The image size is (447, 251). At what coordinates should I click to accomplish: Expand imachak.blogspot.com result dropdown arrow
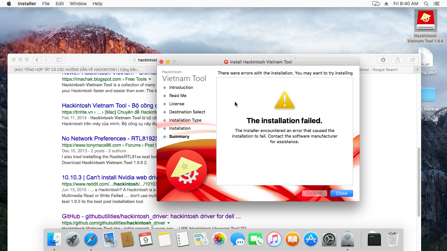(x=150, y=79)
